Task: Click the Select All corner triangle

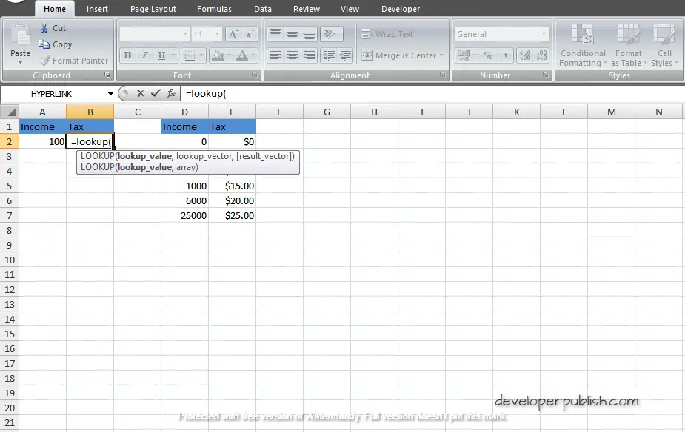Action: click(x=10, y=112)
